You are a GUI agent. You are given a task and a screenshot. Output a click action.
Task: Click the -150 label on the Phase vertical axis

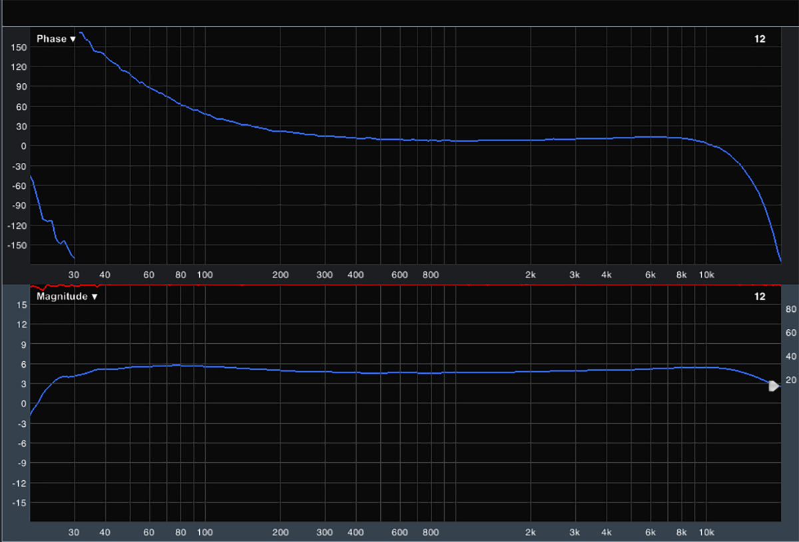pos(17,245)
